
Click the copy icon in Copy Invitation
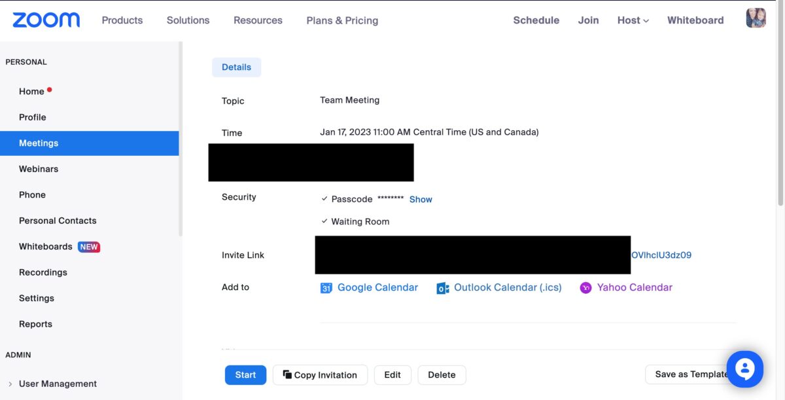click(287, 374)
